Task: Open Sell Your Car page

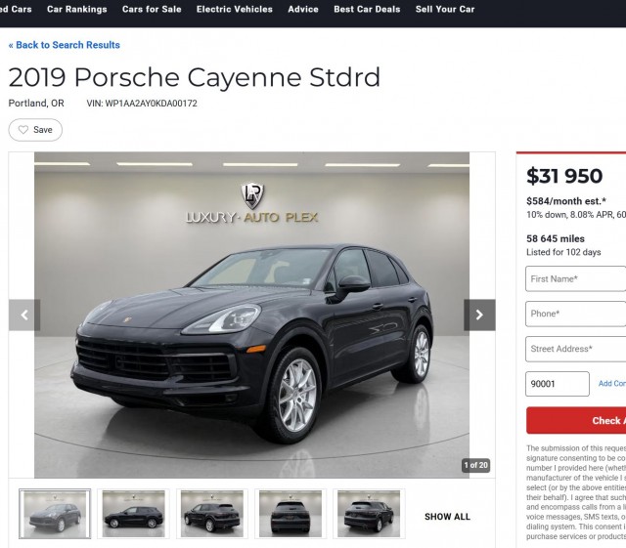Action: coord(445,9)
